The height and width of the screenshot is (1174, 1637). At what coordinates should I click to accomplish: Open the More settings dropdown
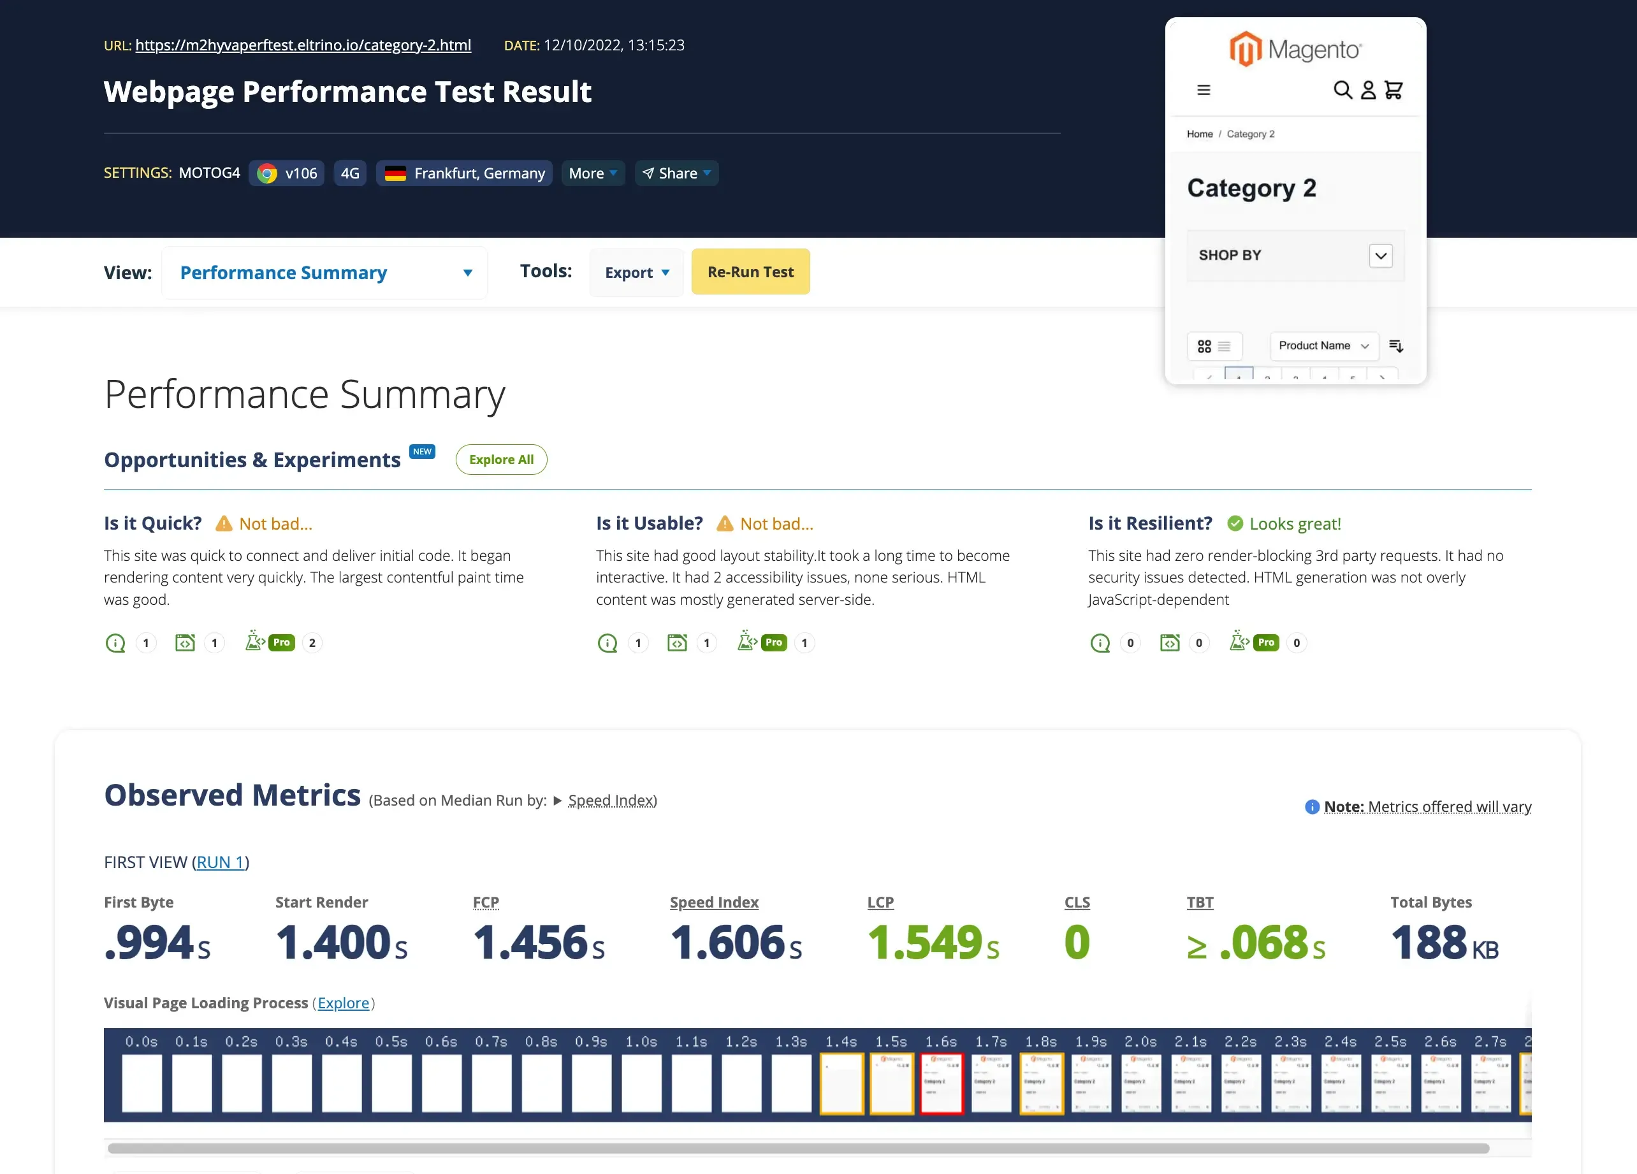click(593, 173)
